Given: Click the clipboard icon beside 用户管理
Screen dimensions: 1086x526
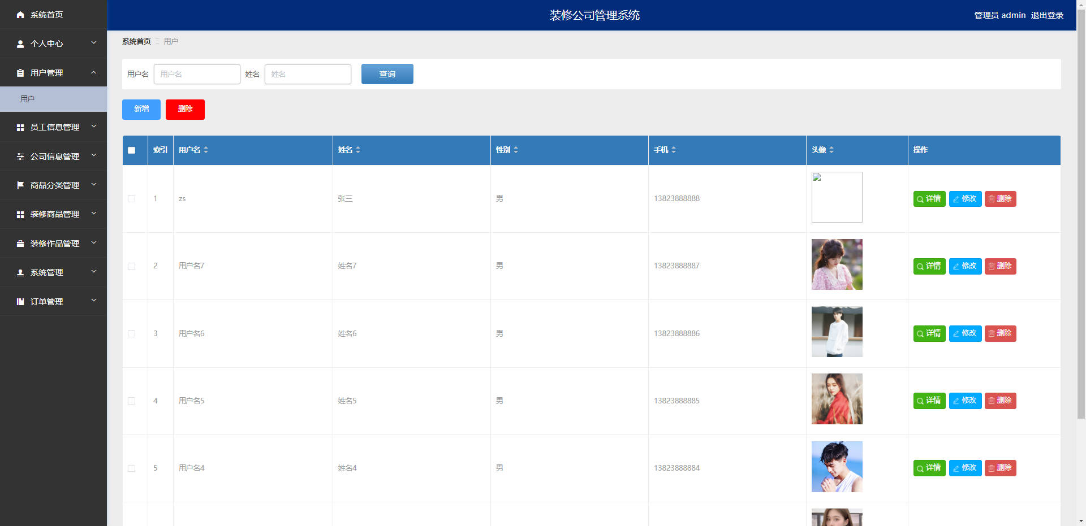Looking at the screenshot, I should coord(20,73).
